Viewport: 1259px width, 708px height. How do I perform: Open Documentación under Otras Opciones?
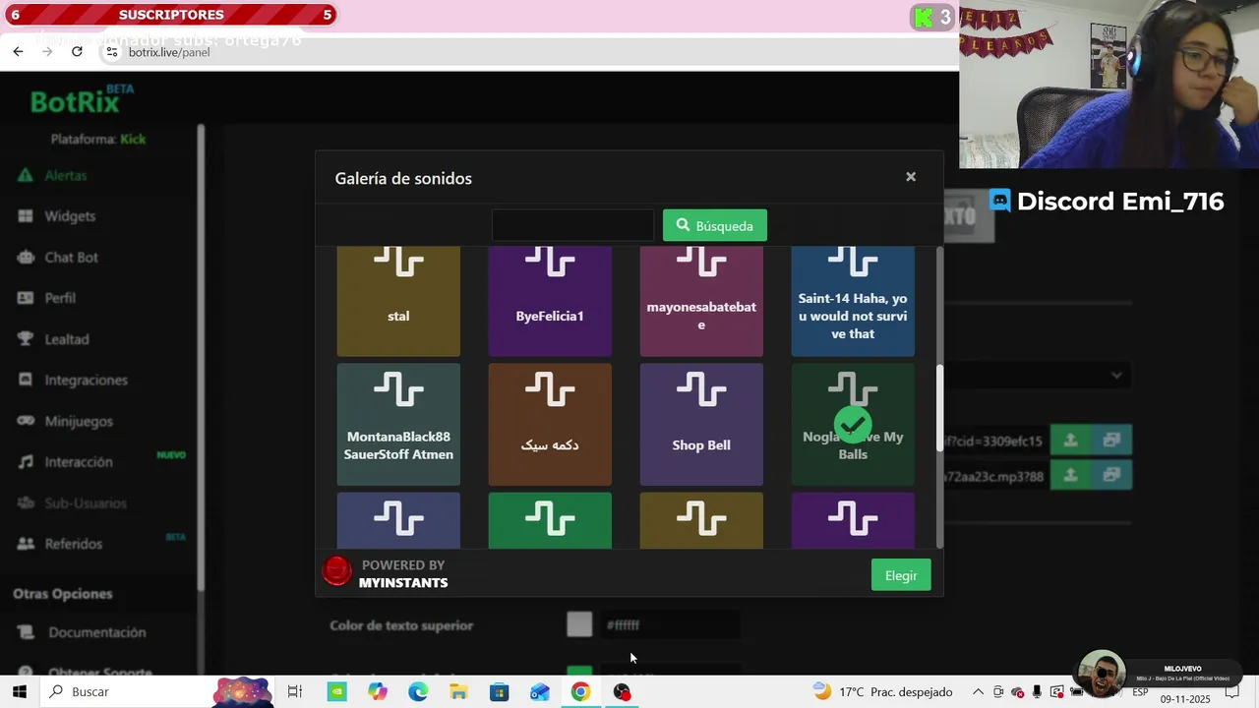96,632
